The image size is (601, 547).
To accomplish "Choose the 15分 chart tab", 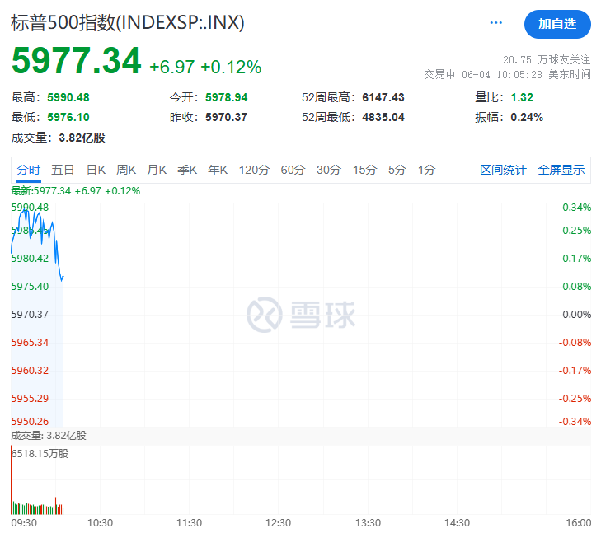I will tap(365, 170).
